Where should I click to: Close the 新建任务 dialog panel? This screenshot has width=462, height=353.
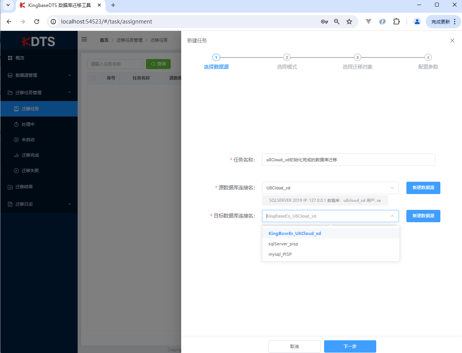(452, 41)
